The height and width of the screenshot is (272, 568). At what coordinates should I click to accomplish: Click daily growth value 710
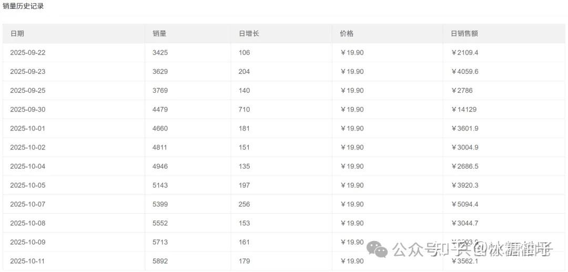pyautogui.click(x=244, y=110)
